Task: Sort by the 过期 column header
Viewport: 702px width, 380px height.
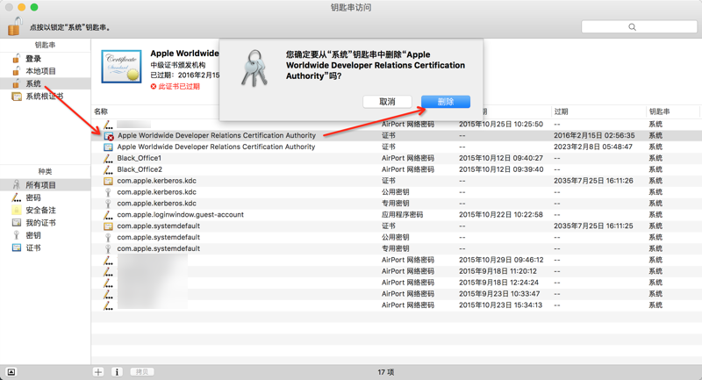Action: (561, 111)
